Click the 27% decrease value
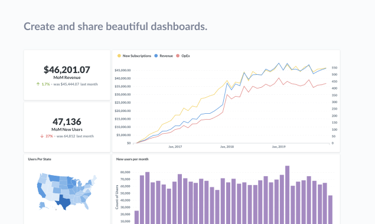Image resolution: width=375 pixels, height=224 pixels. click(49, 136)
